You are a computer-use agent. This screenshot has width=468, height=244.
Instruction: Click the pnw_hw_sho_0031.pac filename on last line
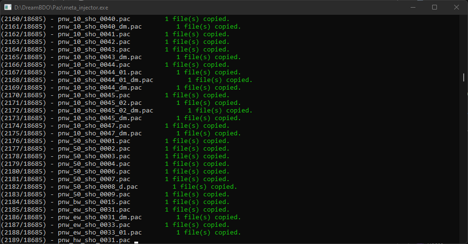[94, 240]
